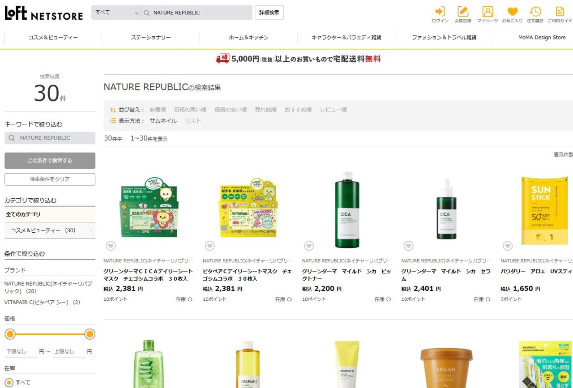
Task: Open the CICA big toner bottle image
Action: pos(347,209)
